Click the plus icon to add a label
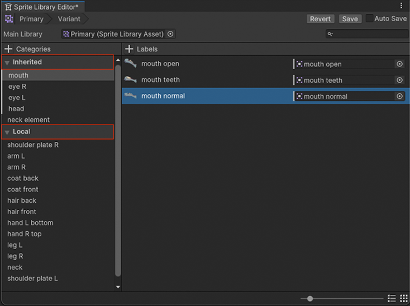The image size is (410, 306). point(129,49)
